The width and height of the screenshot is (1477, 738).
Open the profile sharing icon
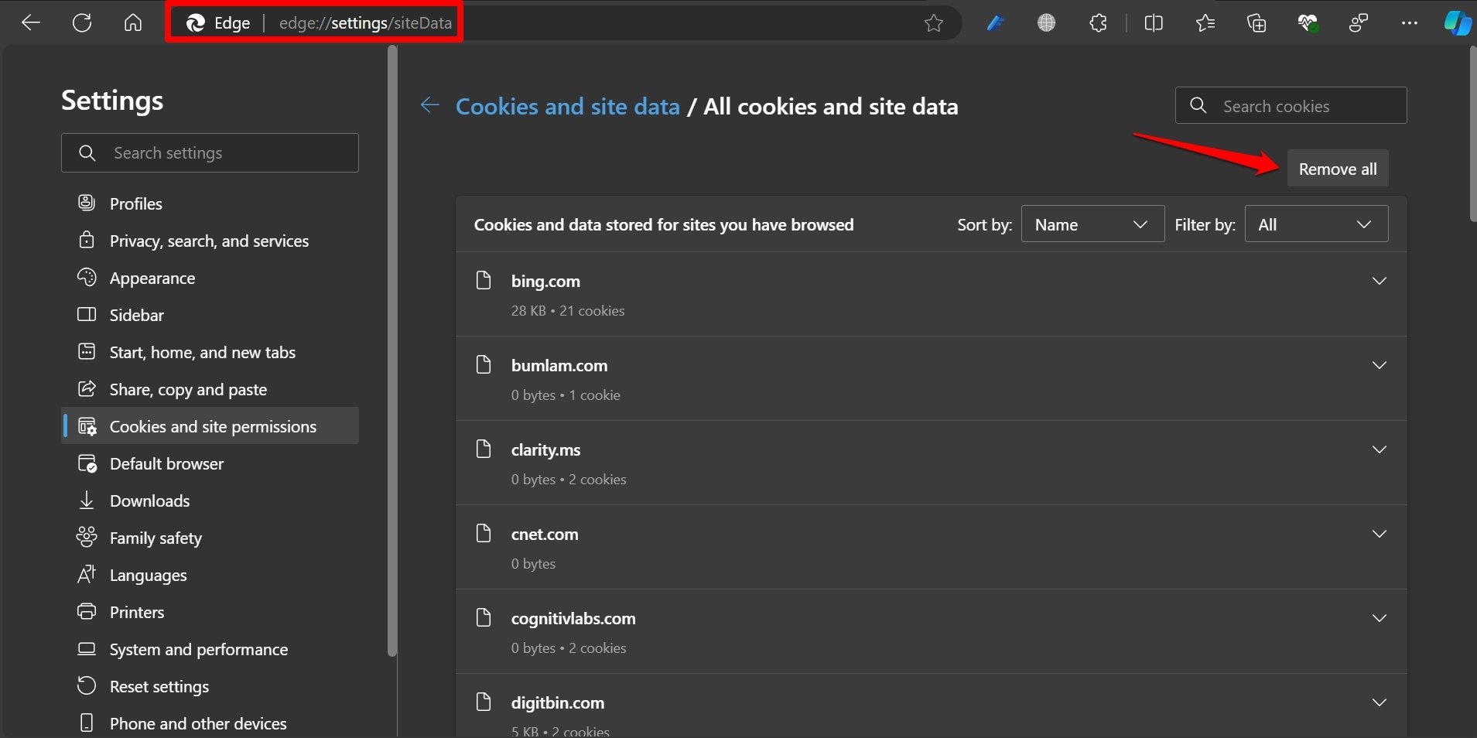(x=1359, y=23)
